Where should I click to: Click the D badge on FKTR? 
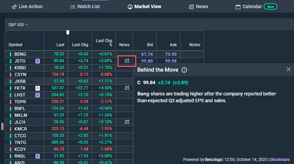click(38, 88)
